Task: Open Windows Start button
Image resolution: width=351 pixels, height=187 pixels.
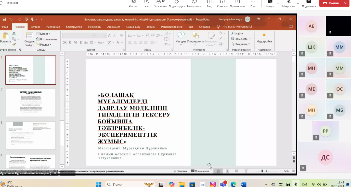Action: click(98, 184)
